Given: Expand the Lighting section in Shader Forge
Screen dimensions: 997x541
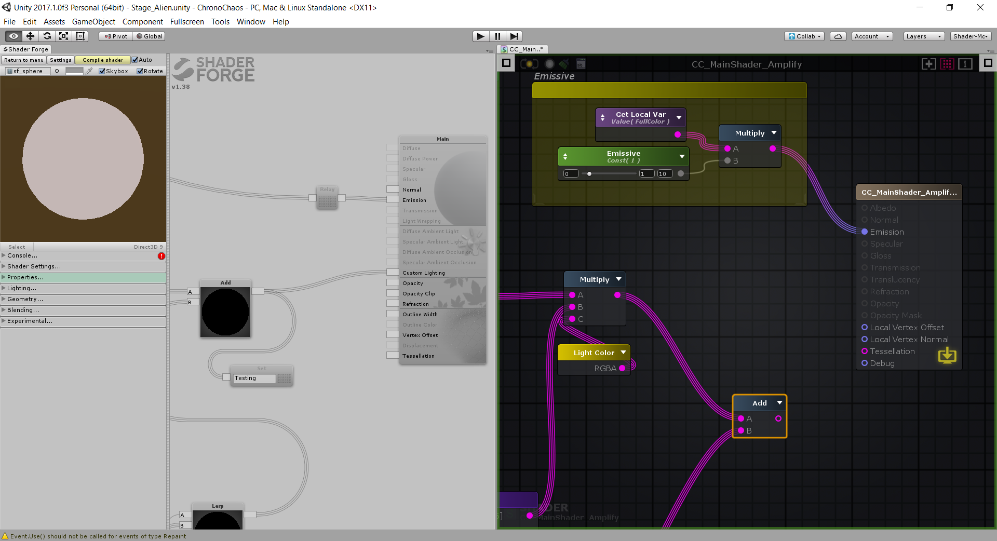Looking at the screenshot, I should click(x=21, y=288).
